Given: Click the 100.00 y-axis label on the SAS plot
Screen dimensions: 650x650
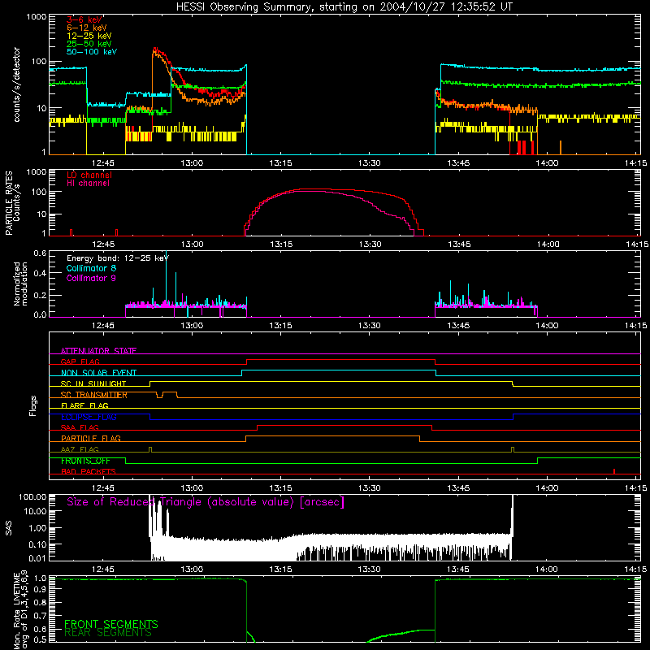Looking at the screenshot, I should (32, 496).
